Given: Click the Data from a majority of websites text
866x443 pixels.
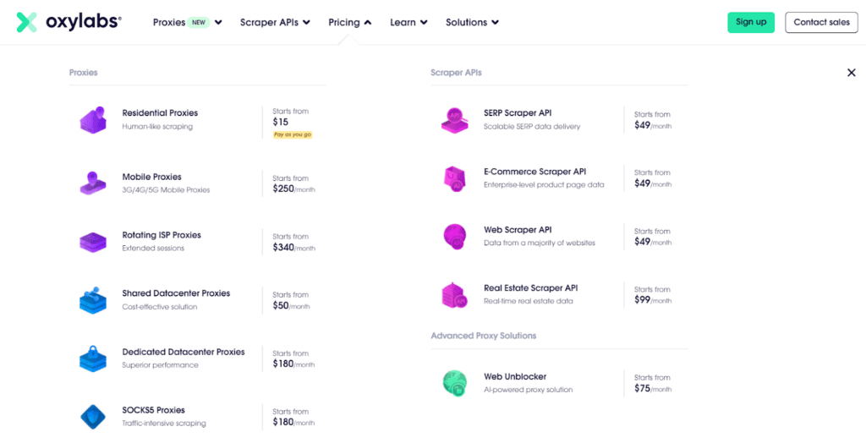Looking at the screenshot, I should [x=540, y=243].
